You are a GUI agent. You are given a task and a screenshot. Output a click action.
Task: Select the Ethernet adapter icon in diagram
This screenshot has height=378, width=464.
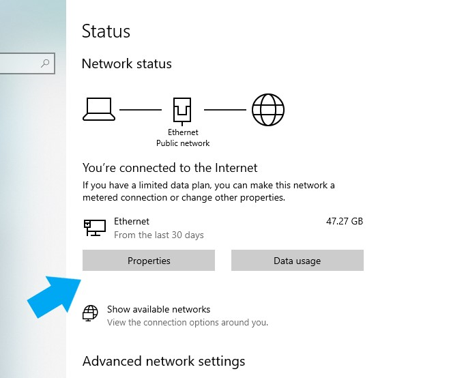tap(182, 109)
